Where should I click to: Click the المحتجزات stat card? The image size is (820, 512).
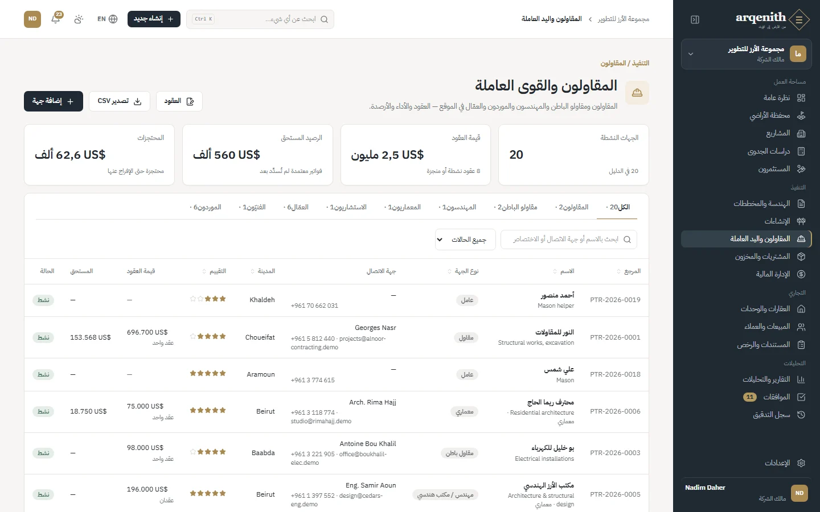[x=99, y=155]
